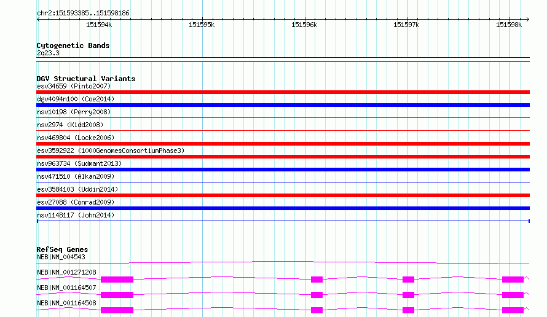This screenshot has height=317, width=547.
Task: Click the RefSeq Genes track title
Action: click(62, 249)
